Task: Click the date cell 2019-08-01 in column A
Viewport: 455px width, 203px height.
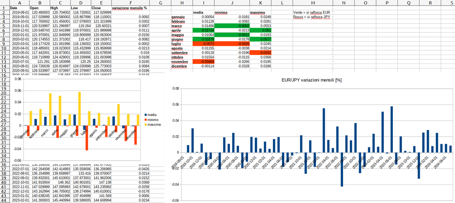Action: pos(19,12)
